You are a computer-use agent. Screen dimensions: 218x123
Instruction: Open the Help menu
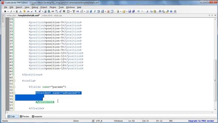pos(79,7)
